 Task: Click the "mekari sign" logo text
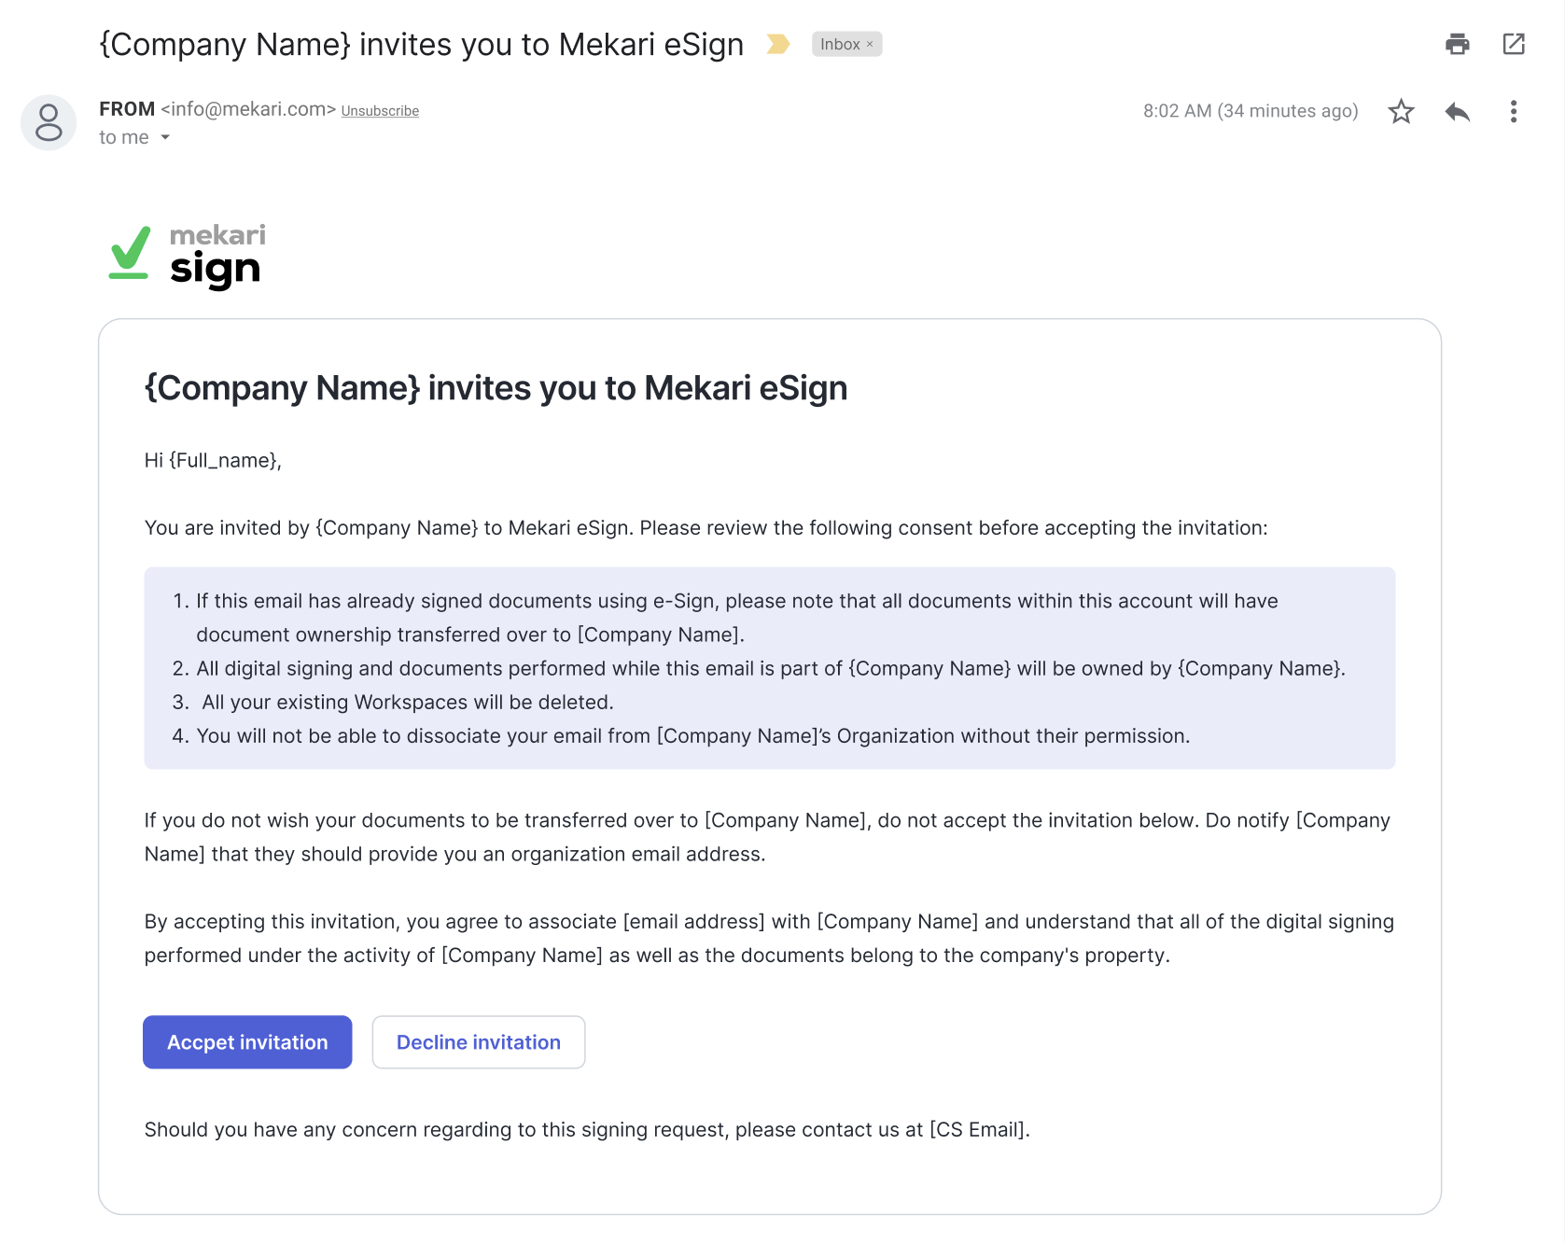pyautogui.click(x=217, y=255)
